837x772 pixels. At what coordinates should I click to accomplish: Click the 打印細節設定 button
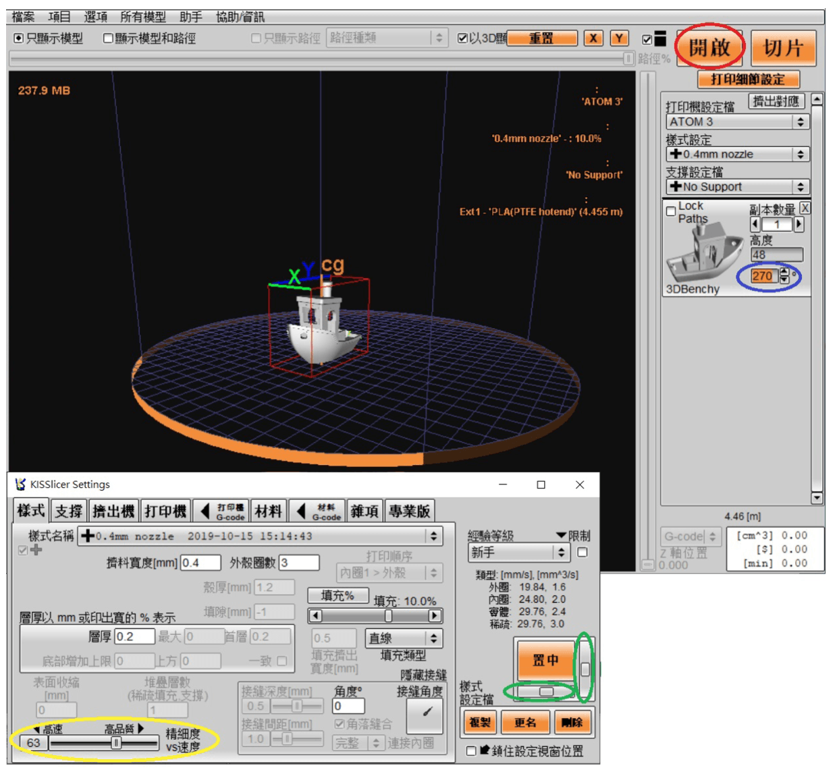click(x=749, y=79)
